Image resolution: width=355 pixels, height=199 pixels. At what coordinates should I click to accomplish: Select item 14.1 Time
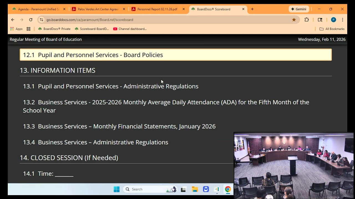click(x=48, y=174)
